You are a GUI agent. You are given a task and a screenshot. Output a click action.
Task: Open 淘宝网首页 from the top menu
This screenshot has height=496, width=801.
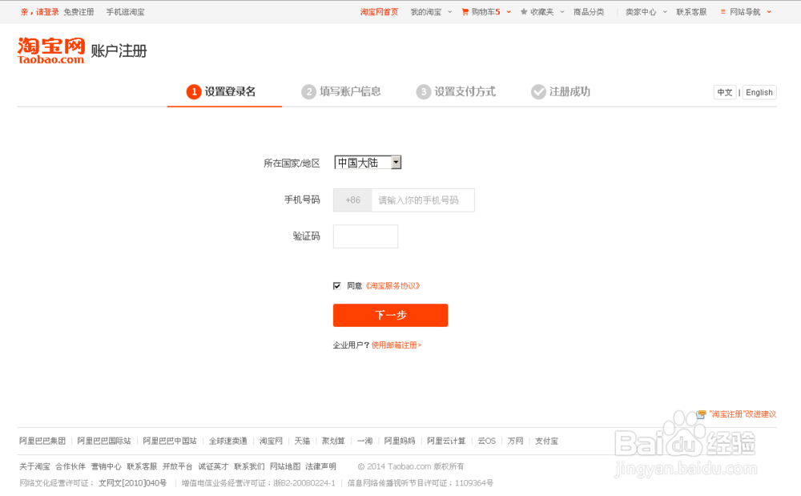379,12
